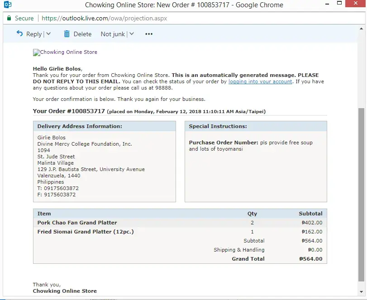The width and height of the screenshot is (367, 300).
Task: Expand the Reply options dropdown chevron
Action: tap(48, 34)
